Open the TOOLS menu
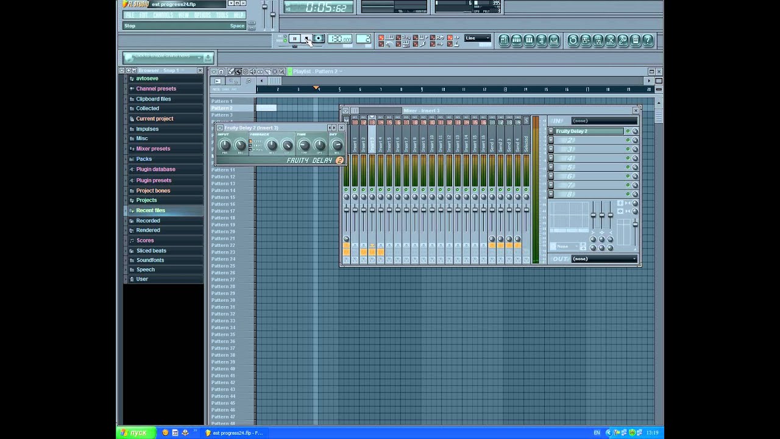The height and width of the screenshot is (439, 780). click(222, 15)
